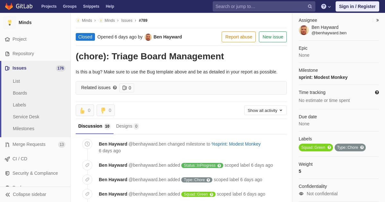Click Related issues help icon
Screen dimensions: 385x202
(115, 88)
